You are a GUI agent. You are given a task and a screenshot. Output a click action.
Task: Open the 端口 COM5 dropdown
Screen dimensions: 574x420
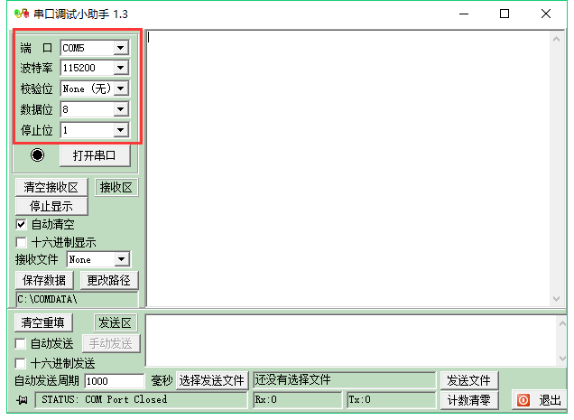tap(121, 48)
